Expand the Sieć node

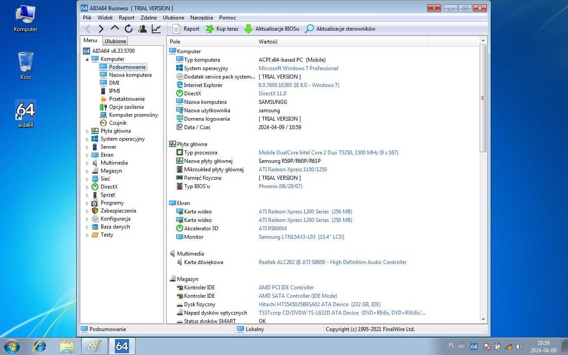tap(87, 179)
